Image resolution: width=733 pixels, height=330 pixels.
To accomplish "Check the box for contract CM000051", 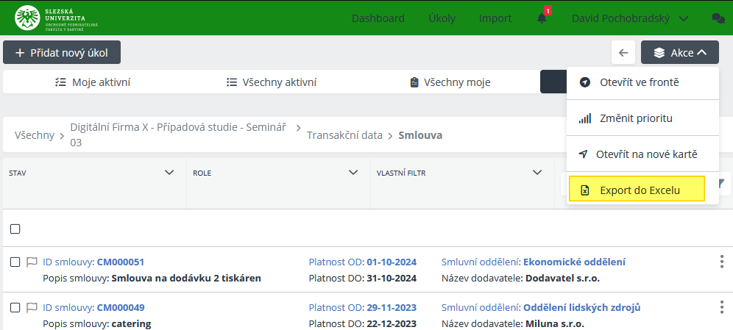I will click(15, 262).
